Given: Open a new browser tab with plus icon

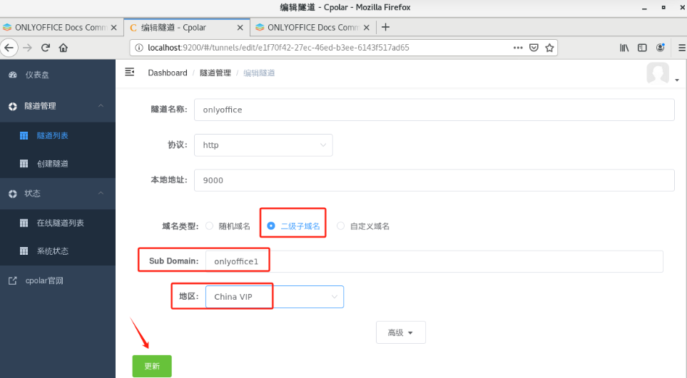Looking at the screenshot, I should [386, 27].
